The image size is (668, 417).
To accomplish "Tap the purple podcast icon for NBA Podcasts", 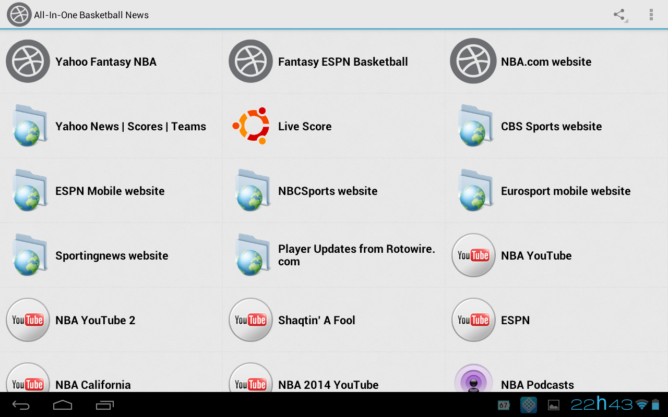I will tap(473, 378).
